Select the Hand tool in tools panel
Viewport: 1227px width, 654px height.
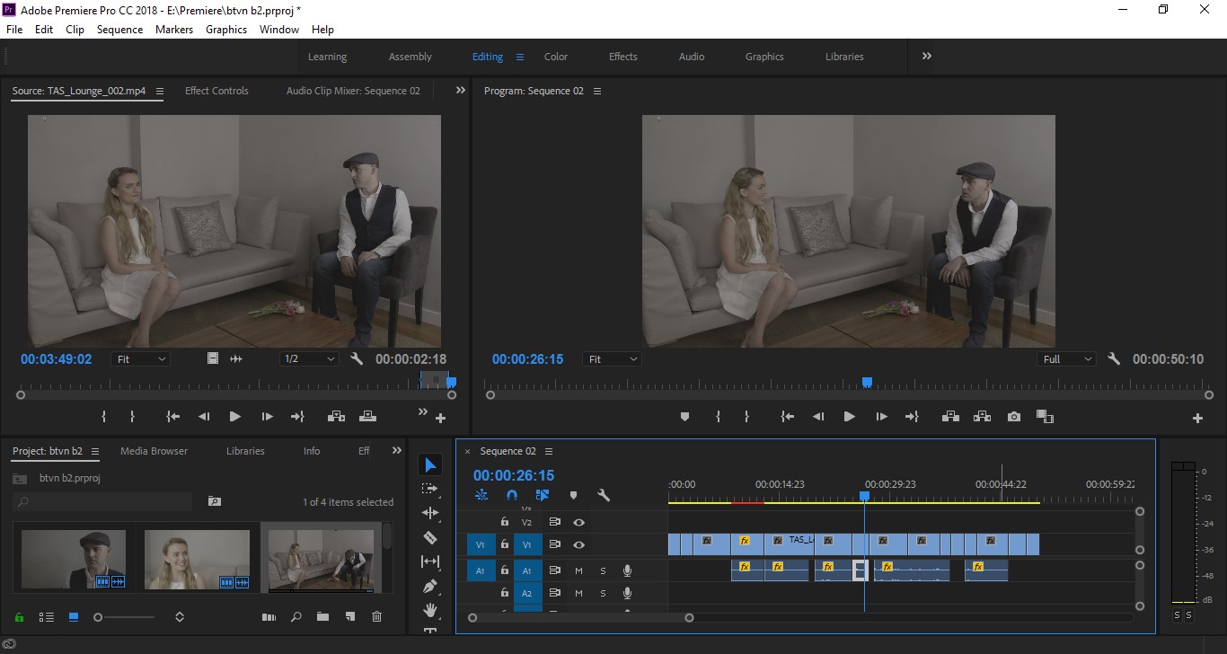pos(430,610)
